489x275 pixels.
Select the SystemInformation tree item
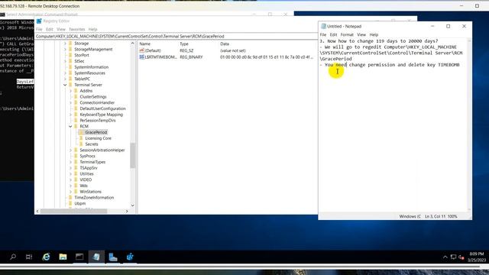click(92, 67)
